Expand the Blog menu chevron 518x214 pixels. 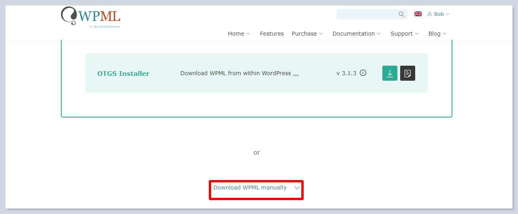point(444,34)
